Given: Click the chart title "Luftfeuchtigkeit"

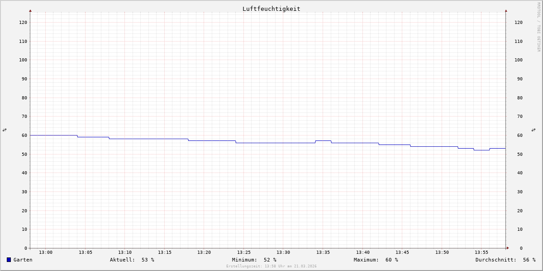Looking at the screenshot, I should [x=271, y=9].
